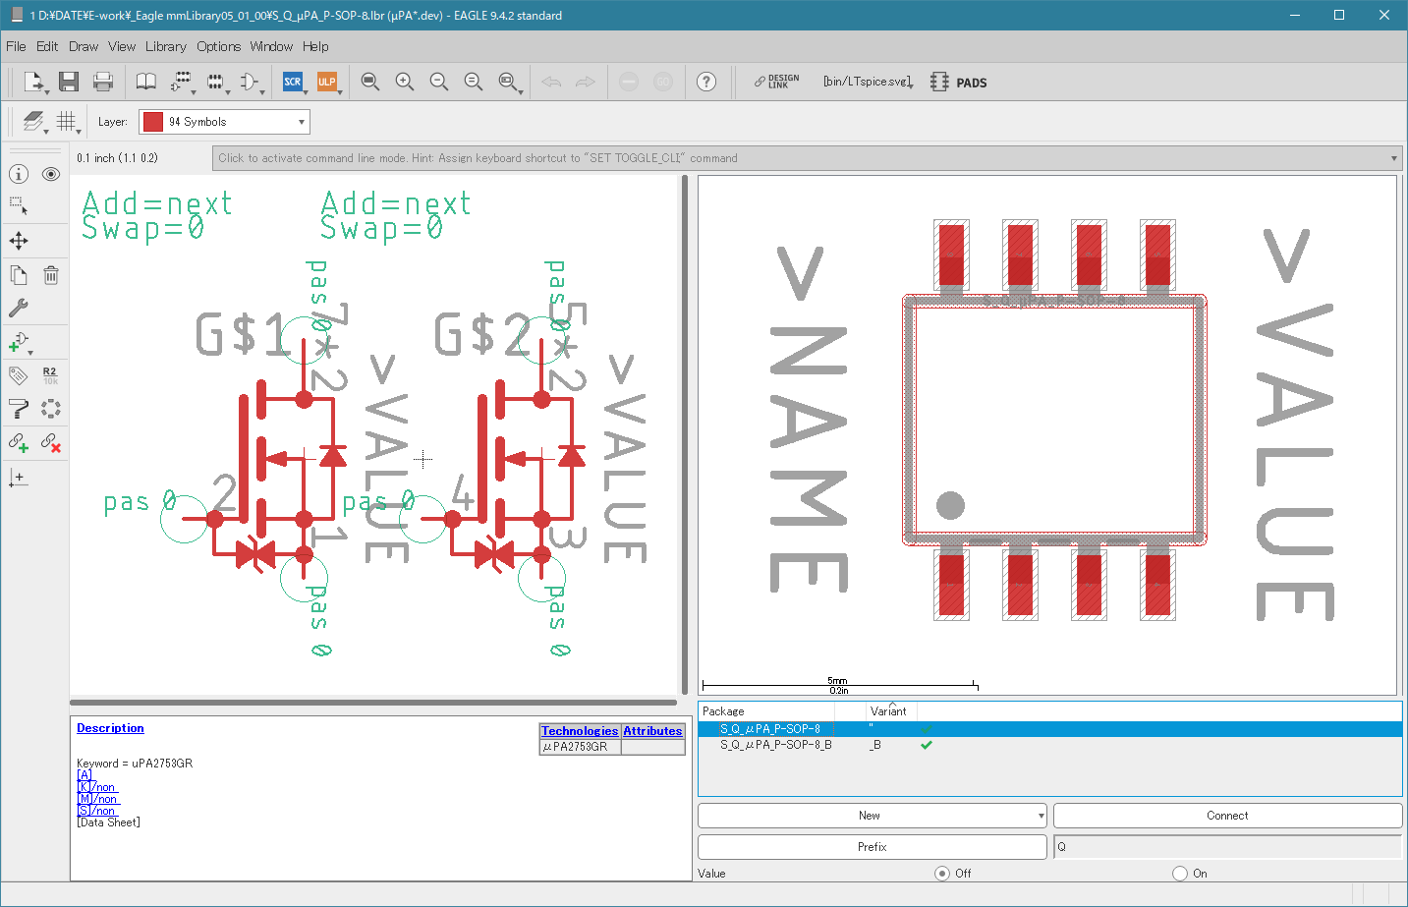This screenshot has width=1408, height=907.
Task: Select the Add gate tool
Action: (x=19, y=342)
